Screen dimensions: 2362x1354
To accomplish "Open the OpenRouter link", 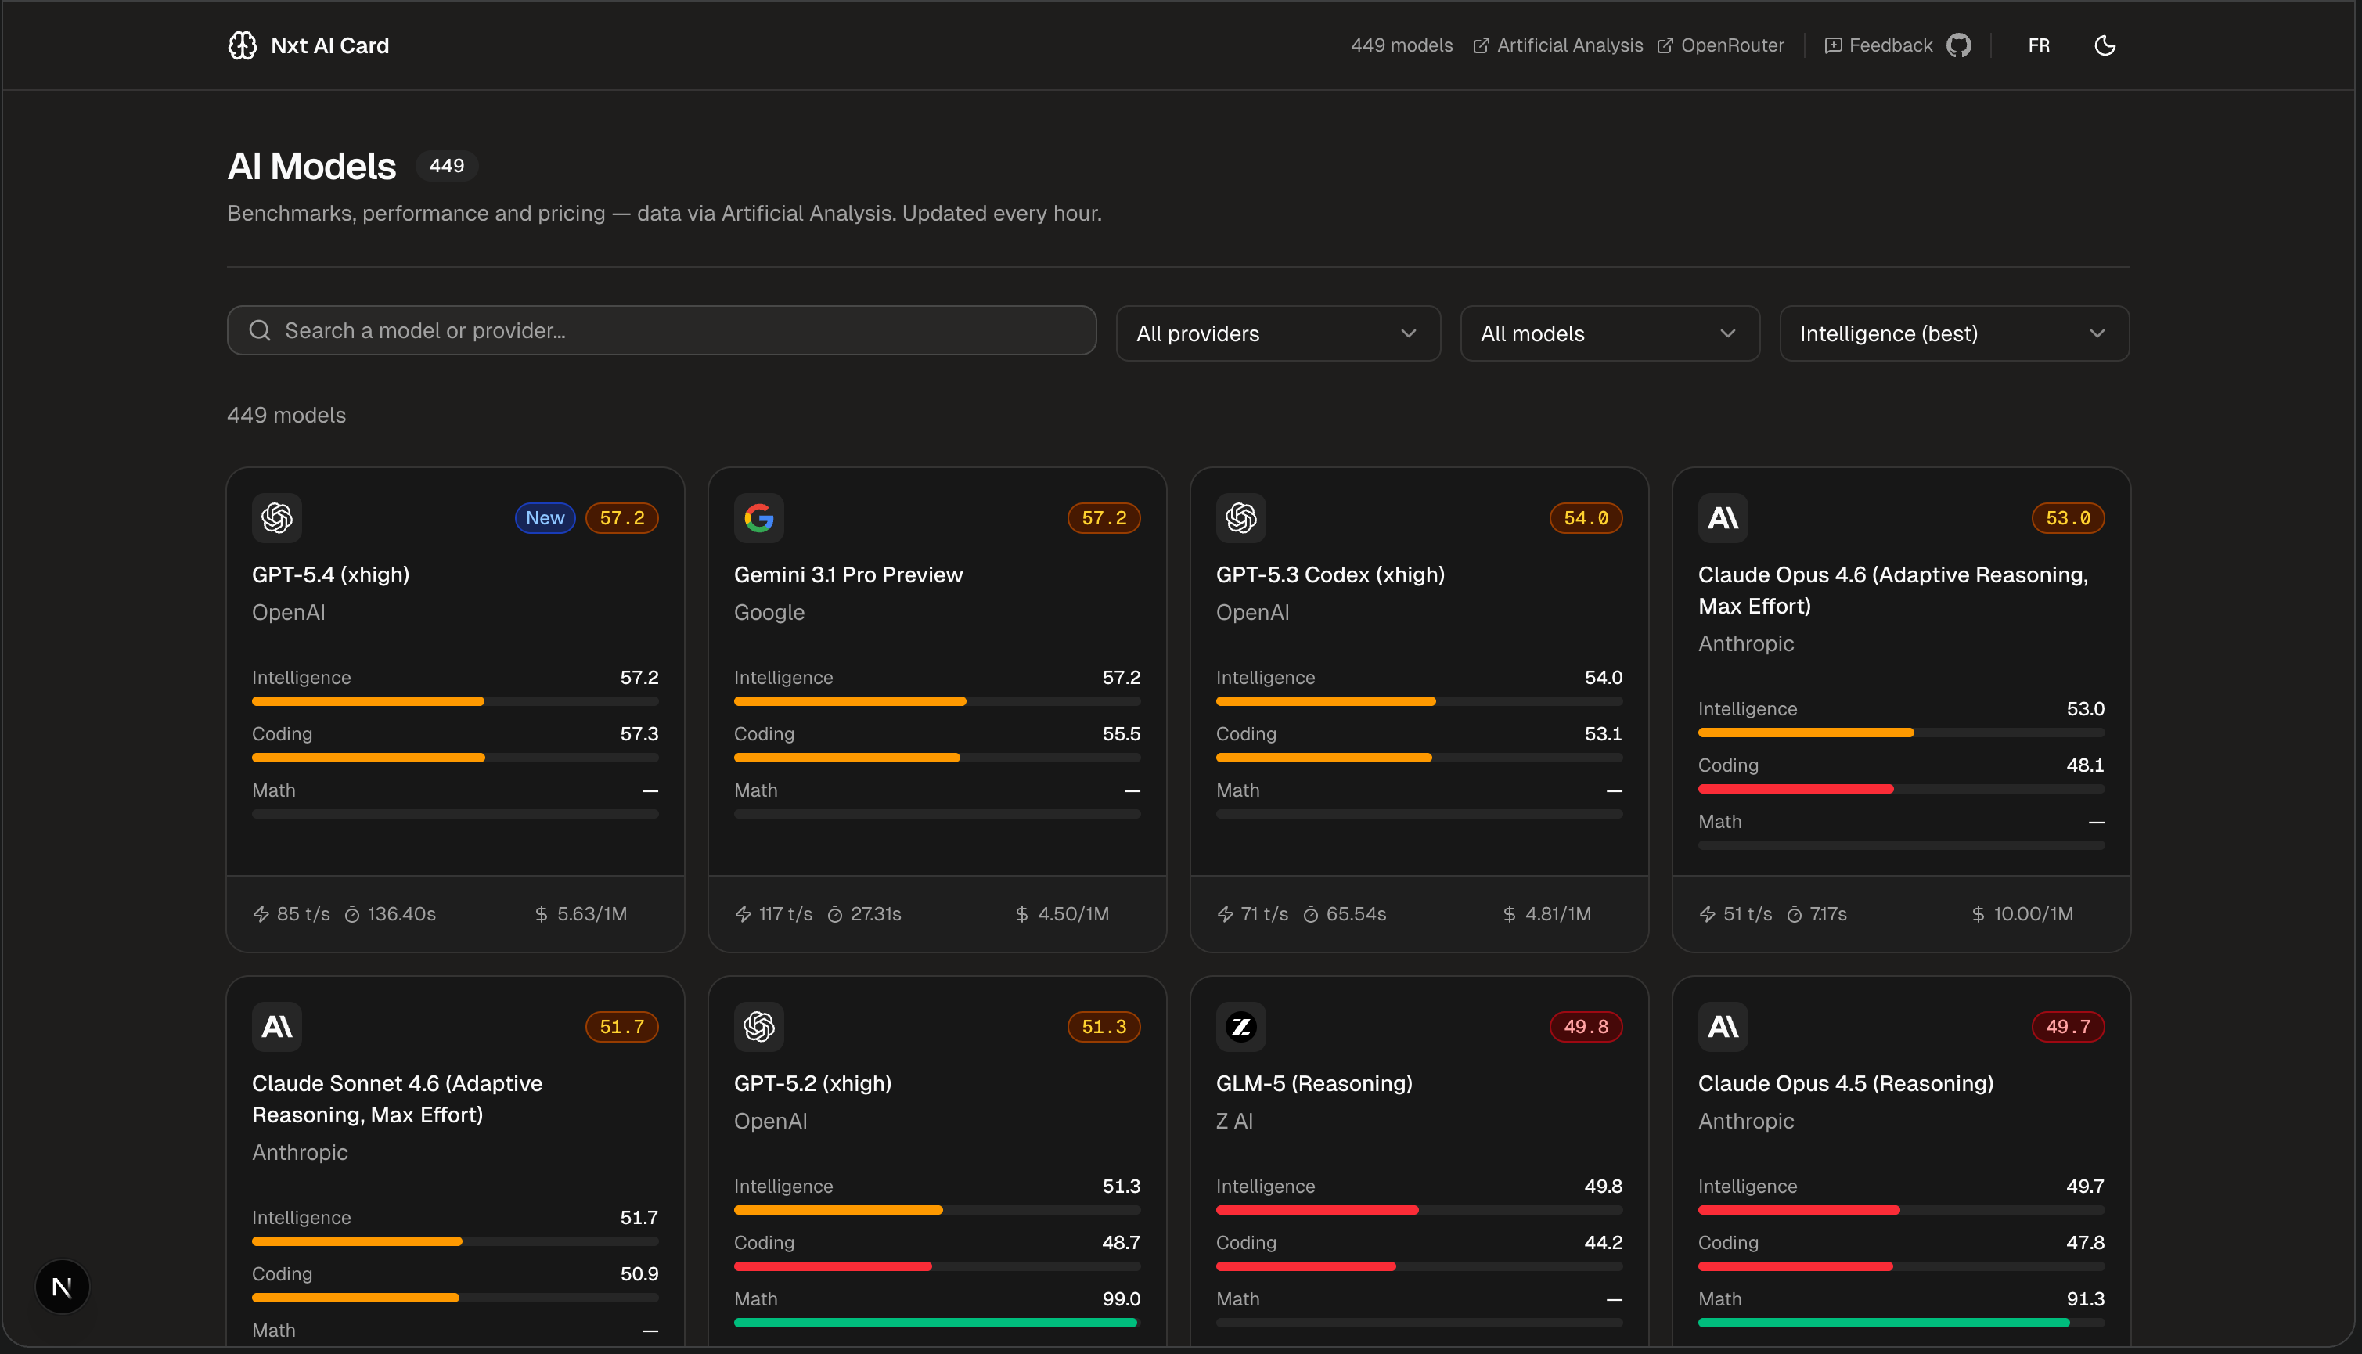I will pos(1721,45).
